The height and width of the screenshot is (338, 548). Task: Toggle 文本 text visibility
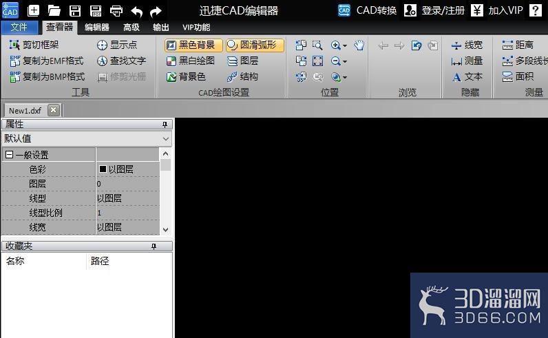click(x=467, y=76)
